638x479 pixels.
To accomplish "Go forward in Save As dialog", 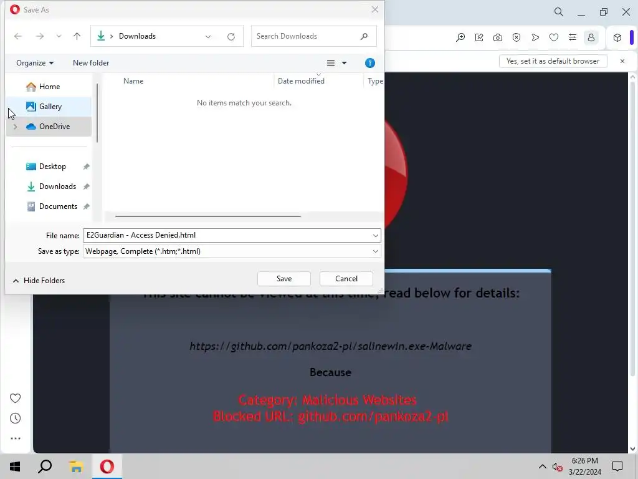I will [x=40, y=36].
